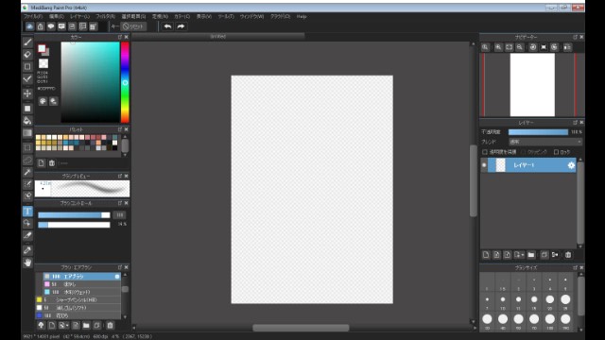Screen dimensions: 605x340
Task: Undock the ブラシサイズ panel
Action: click(x=575, y=267)
